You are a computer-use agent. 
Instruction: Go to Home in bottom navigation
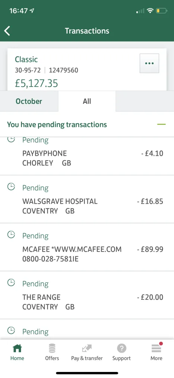[17, 352]
